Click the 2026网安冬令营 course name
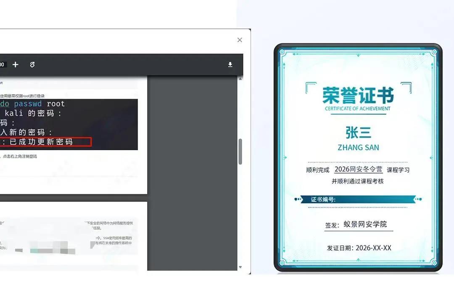Image resolution: width=454 pixels, height=303 pixels. (x=358, y=170)
